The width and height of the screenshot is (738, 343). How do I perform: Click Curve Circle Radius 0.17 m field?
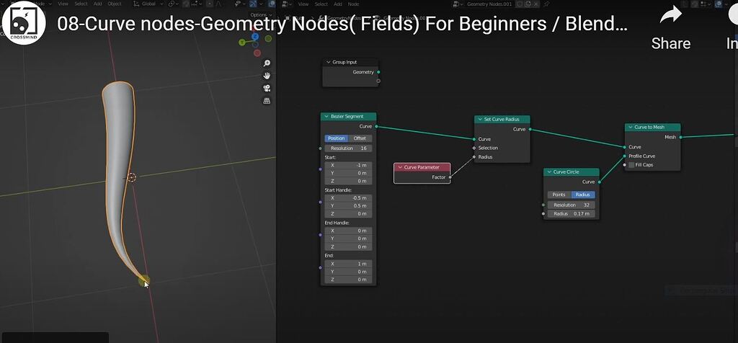571,213
